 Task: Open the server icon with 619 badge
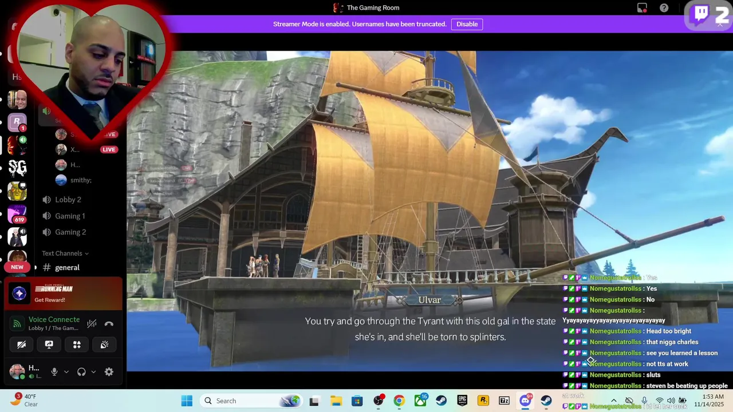17,214
